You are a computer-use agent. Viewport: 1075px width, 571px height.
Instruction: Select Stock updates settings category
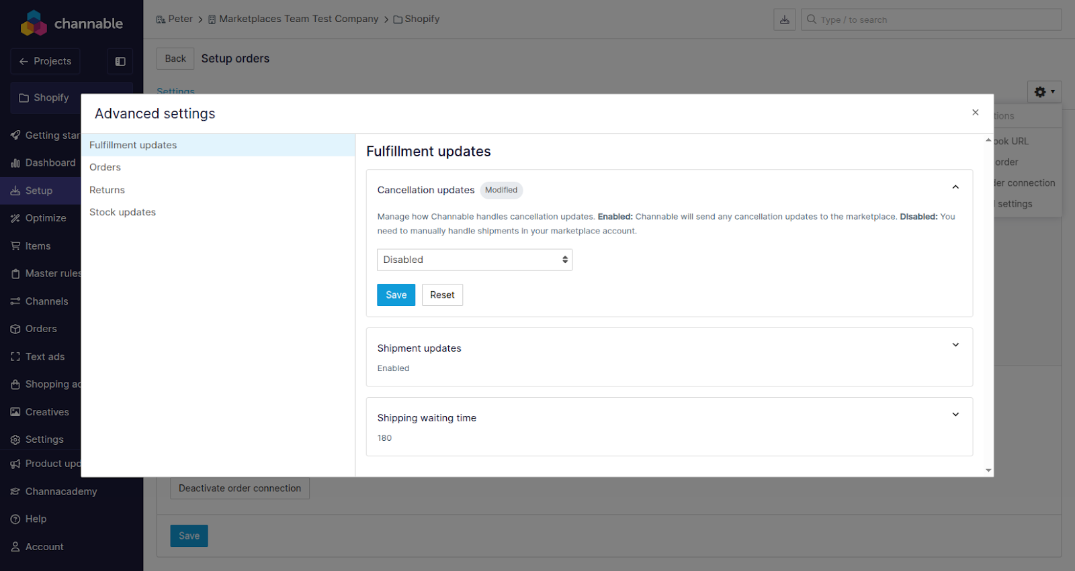[122, 212]
